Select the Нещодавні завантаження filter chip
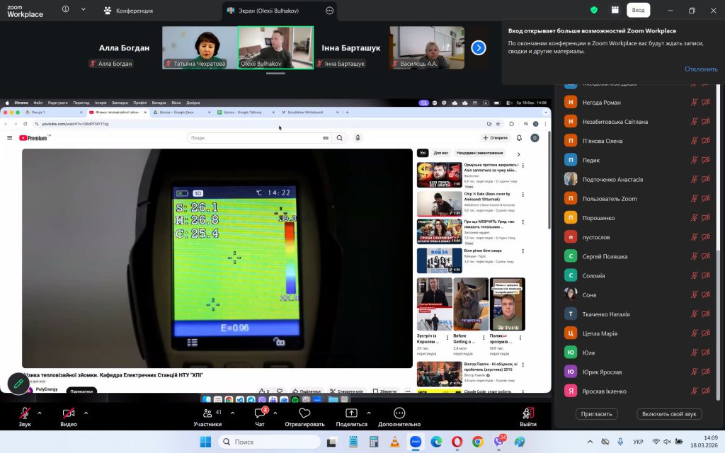This screenshot has width=725, height=453. (x=479, y=153)
